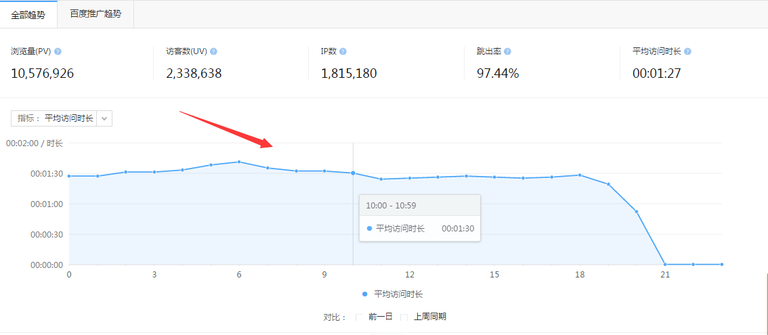
Task: Click the IP数 value 1,815,180
Action: click(x=349, y=73)
